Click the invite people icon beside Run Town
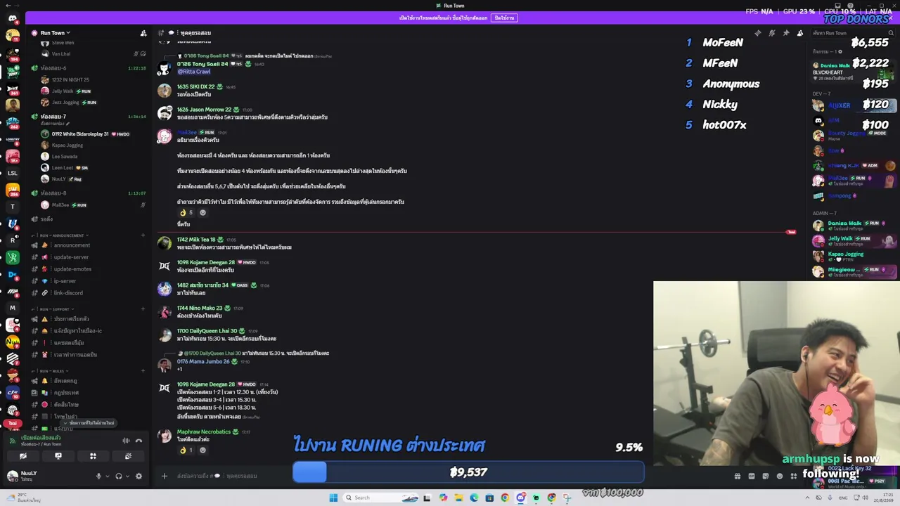This screenshot has width=900, height=506. pos(143,33)
